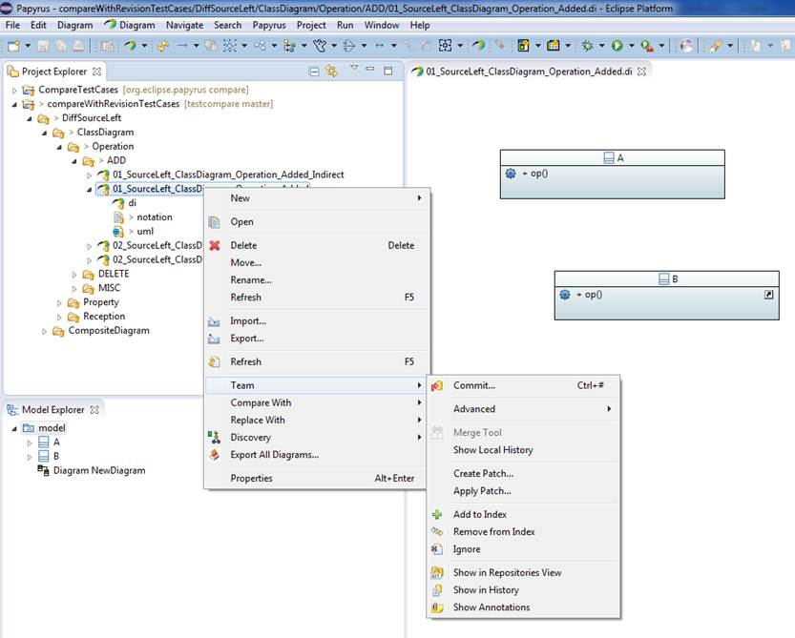Open the Compare With submenu
This screenshot has width=795, height=638.
pyautogui.click(x=316, y=402)
